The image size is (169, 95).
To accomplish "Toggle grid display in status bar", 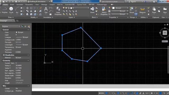I will 107,93.
